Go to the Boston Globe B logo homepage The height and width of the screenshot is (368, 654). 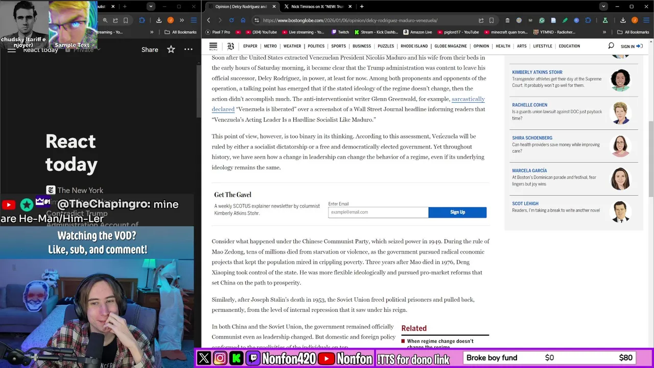(x=230, y=46)
